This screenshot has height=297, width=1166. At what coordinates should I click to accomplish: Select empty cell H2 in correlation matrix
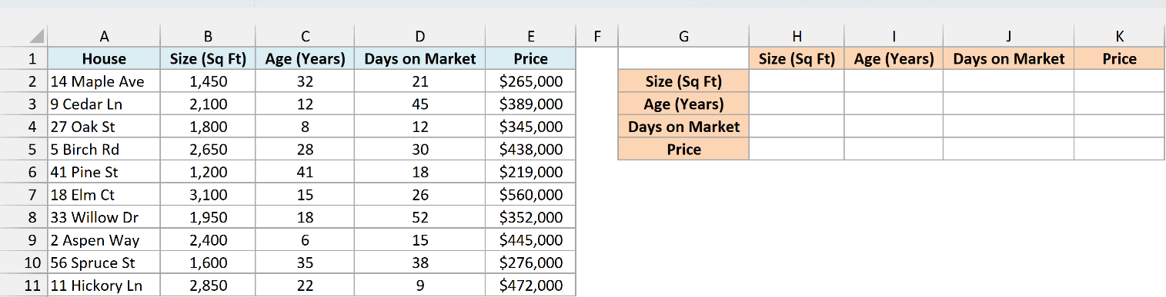tap(797, 81)
